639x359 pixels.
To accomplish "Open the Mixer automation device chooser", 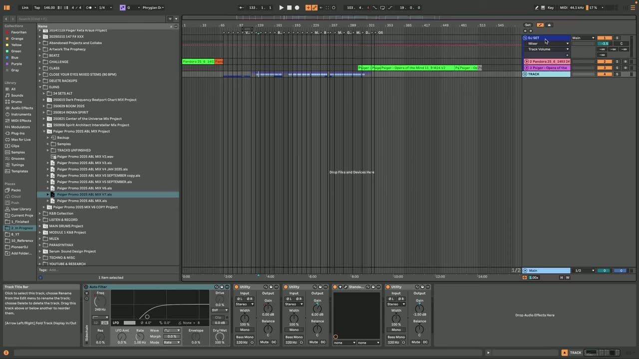I will (548, 43).
